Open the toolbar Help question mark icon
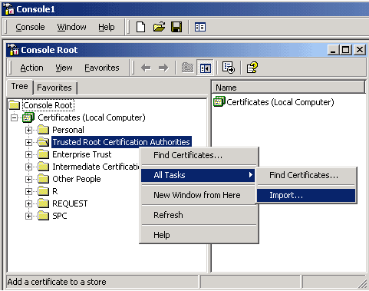Image resolution: width=369 pixels, height=291 pixels. coord(252,68)
